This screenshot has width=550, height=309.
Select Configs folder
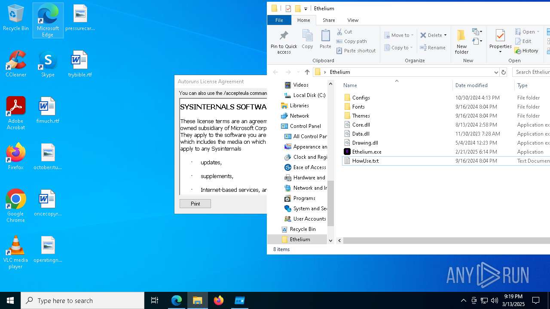pos(361,98)
